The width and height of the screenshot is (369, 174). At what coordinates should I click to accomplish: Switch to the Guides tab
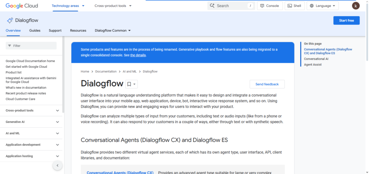[35, 30]
